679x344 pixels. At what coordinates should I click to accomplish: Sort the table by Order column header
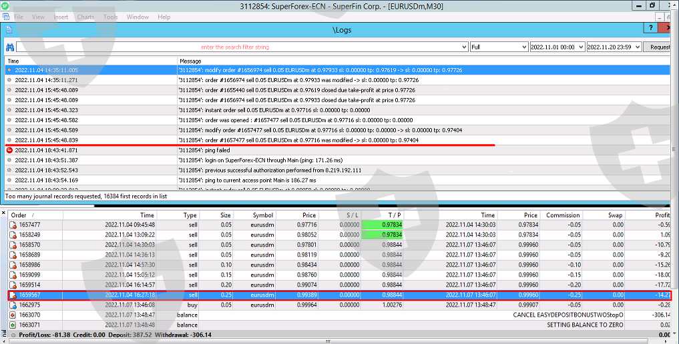pos(19,215)
